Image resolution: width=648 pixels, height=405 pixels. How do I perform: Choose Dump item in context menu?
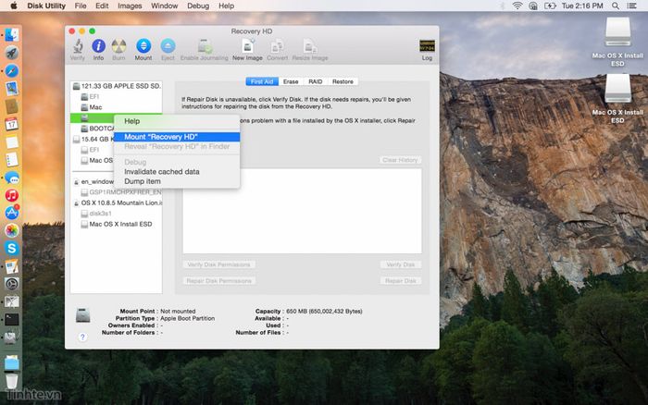(177, 181)
